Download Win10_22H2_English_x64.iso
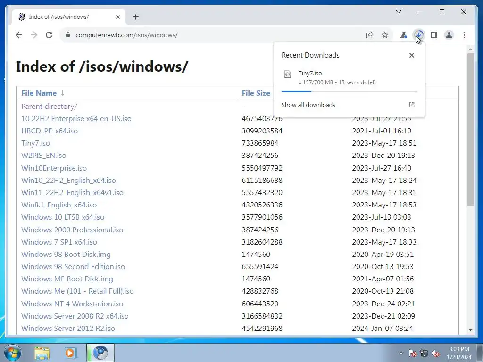Image resolution: width=483 pixels, height=362 pixels. 68,181
